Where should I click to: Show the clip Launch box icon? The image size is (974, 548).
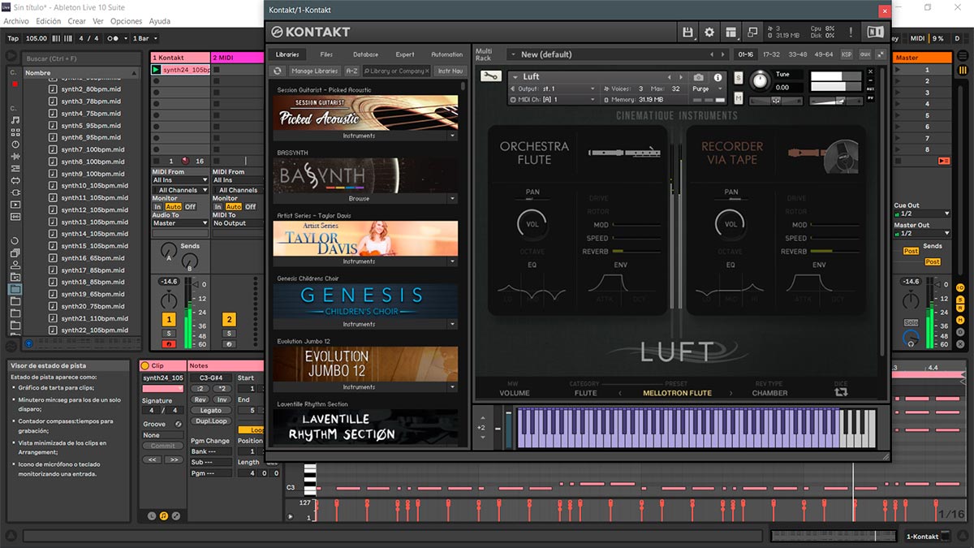pyautogui.click(x=152, y=516)
